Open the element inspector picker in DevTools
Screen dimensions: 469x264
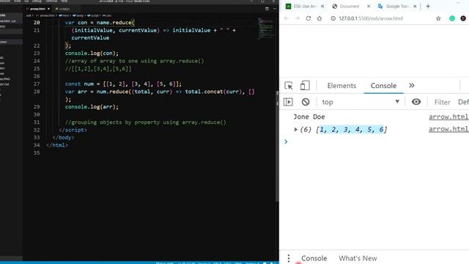point(289,86)
